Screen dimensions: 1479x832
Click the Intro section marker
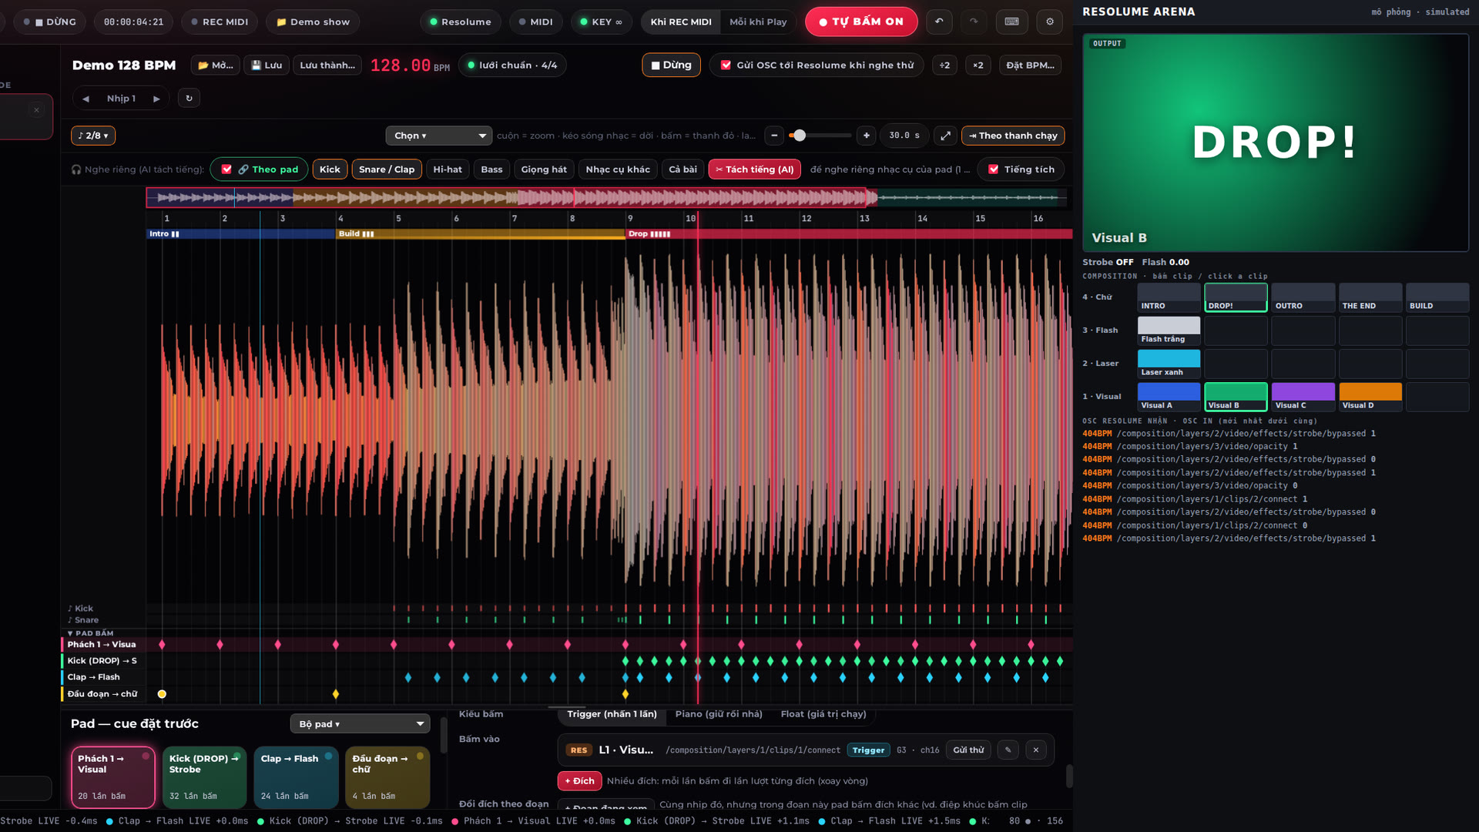click(x=240, y=233)
